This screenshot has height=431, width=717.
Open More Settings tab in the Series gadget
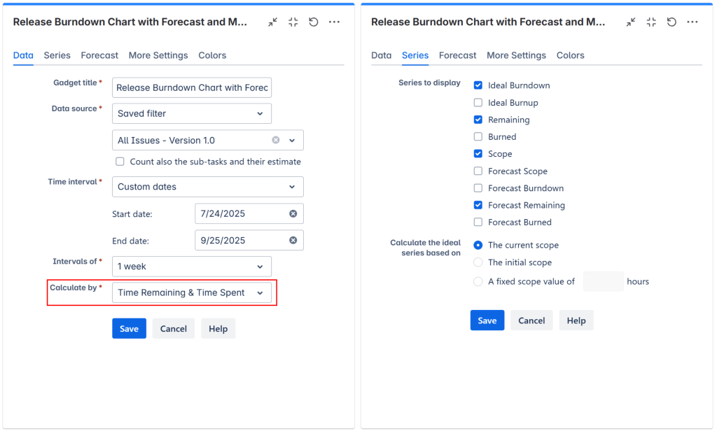pos(516,55)
